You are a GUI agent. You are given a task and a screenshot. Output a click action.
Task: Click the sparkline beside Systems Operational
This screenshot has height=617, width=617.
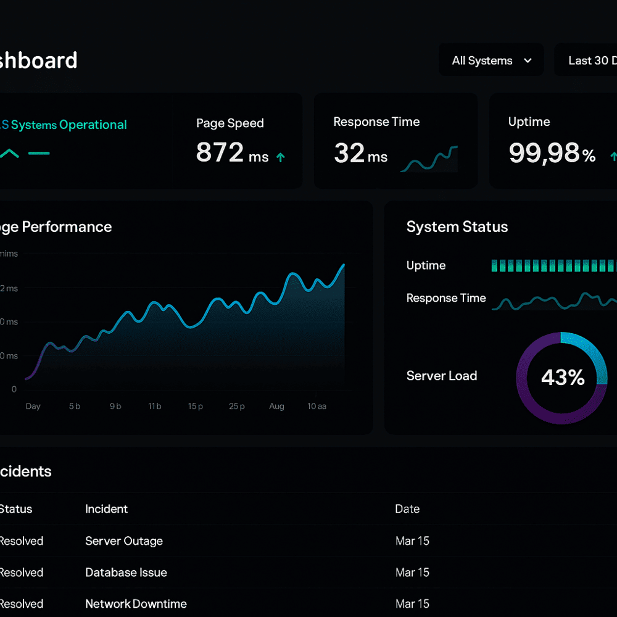pos(10,153)
